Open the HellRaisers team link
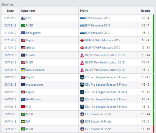Viewport: 156px width, 133px height. click(33, 99)
